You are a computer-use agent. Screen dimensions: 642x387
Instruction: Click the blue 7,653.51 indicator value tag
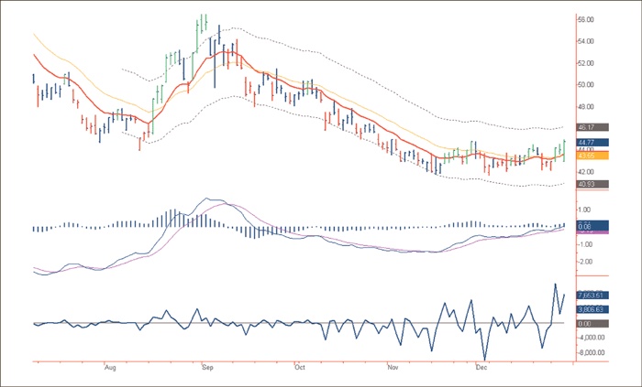click(x=589, y=295)
